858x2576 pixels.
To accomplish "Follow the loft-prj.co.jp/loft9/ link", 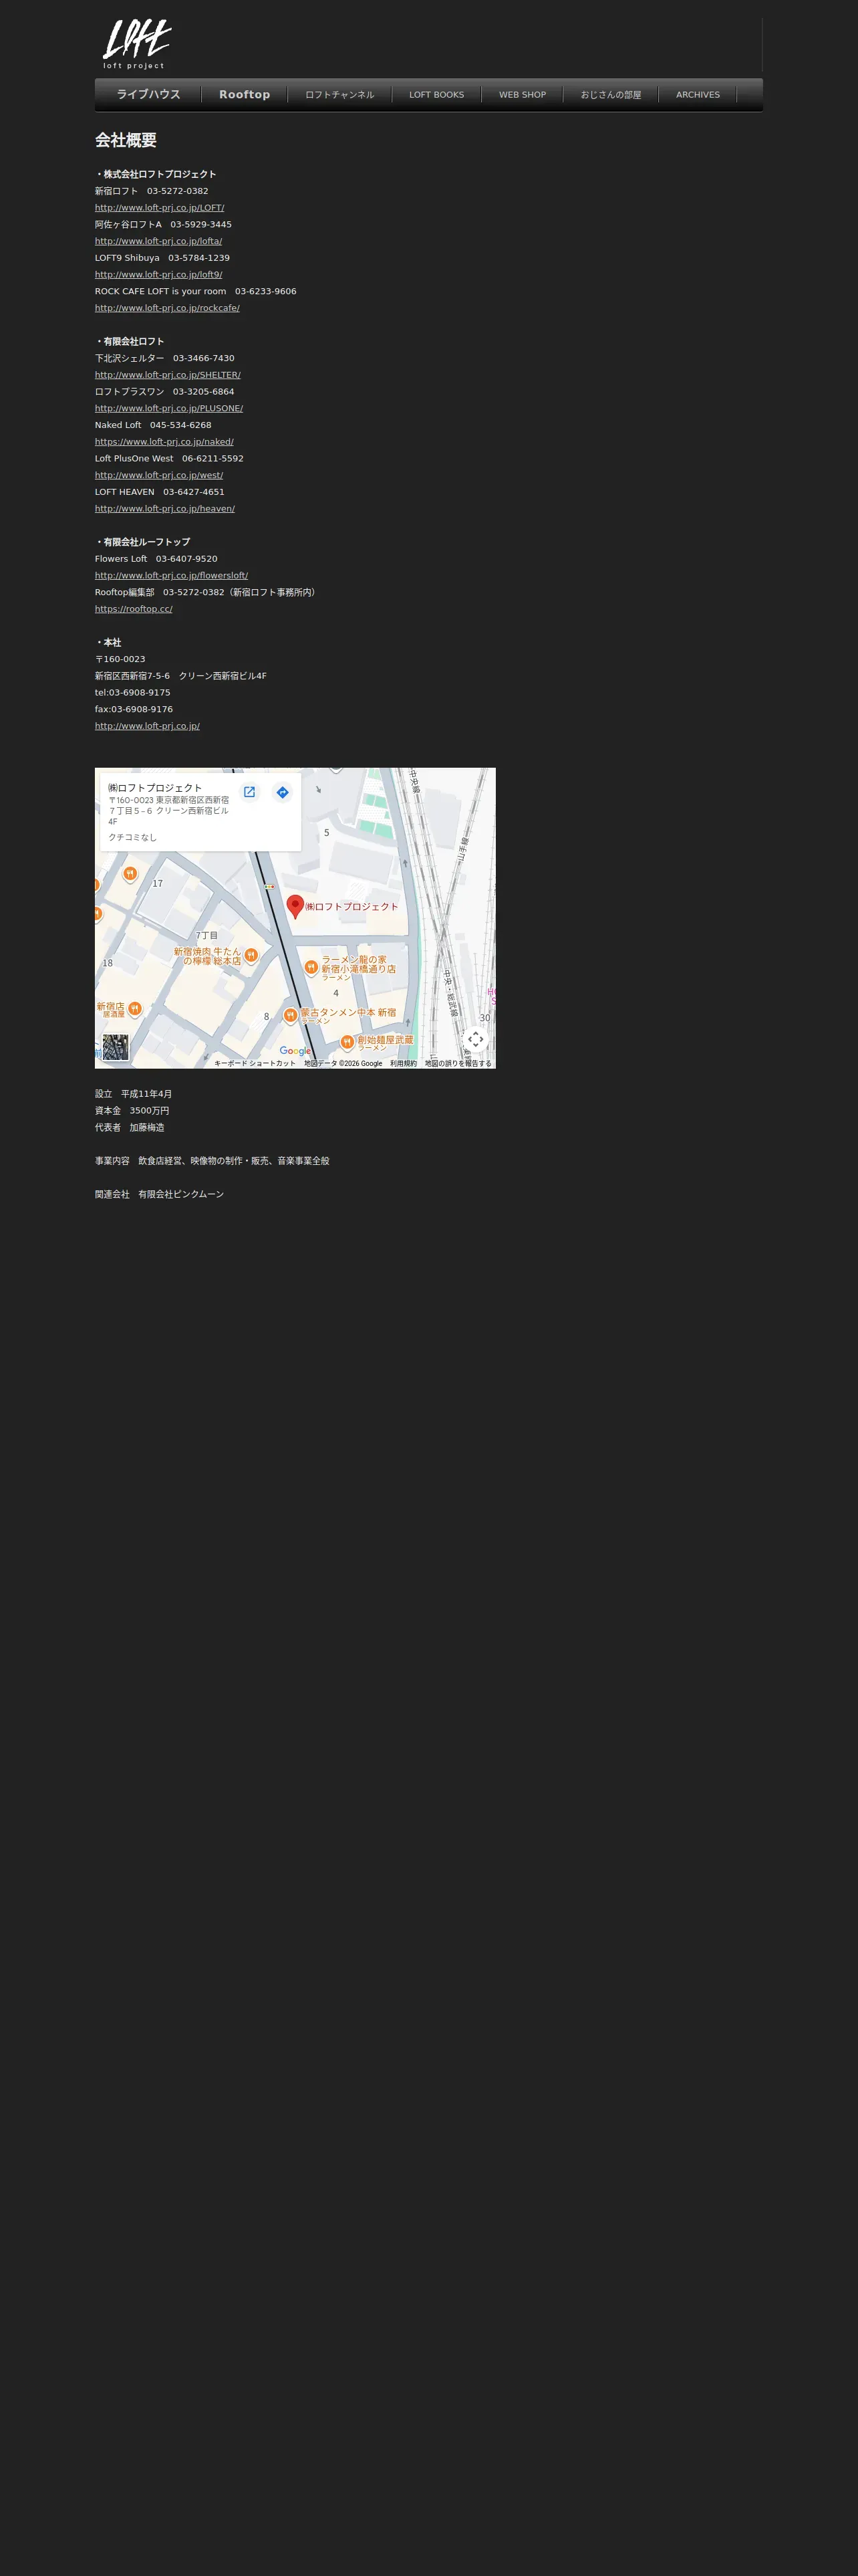I will (x=159, y=275).
